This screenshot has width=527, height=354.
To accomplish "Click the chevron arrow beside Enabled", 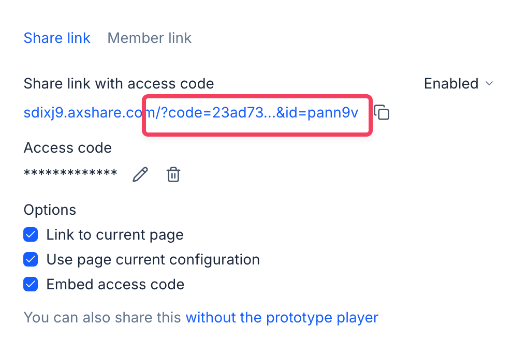I will click(x=489, y=84).
